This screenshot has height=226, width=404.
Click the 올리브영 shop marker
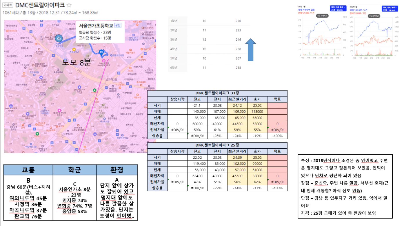pos(141,49)
